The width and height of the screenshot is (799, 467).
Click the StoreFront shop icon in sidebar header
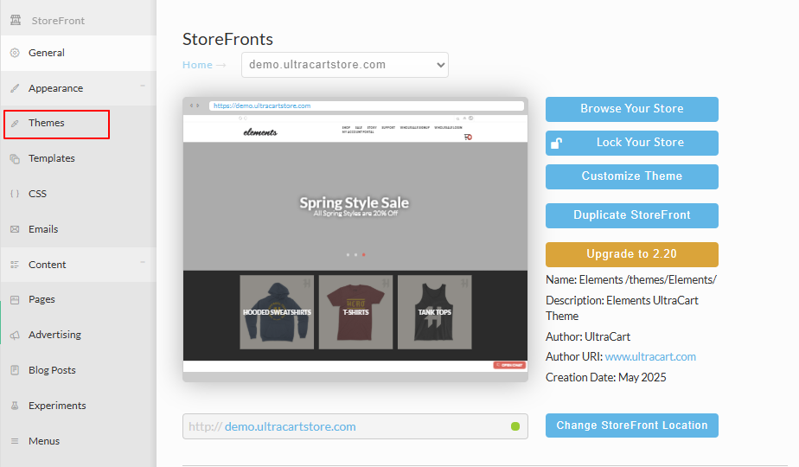pos(16,20)
